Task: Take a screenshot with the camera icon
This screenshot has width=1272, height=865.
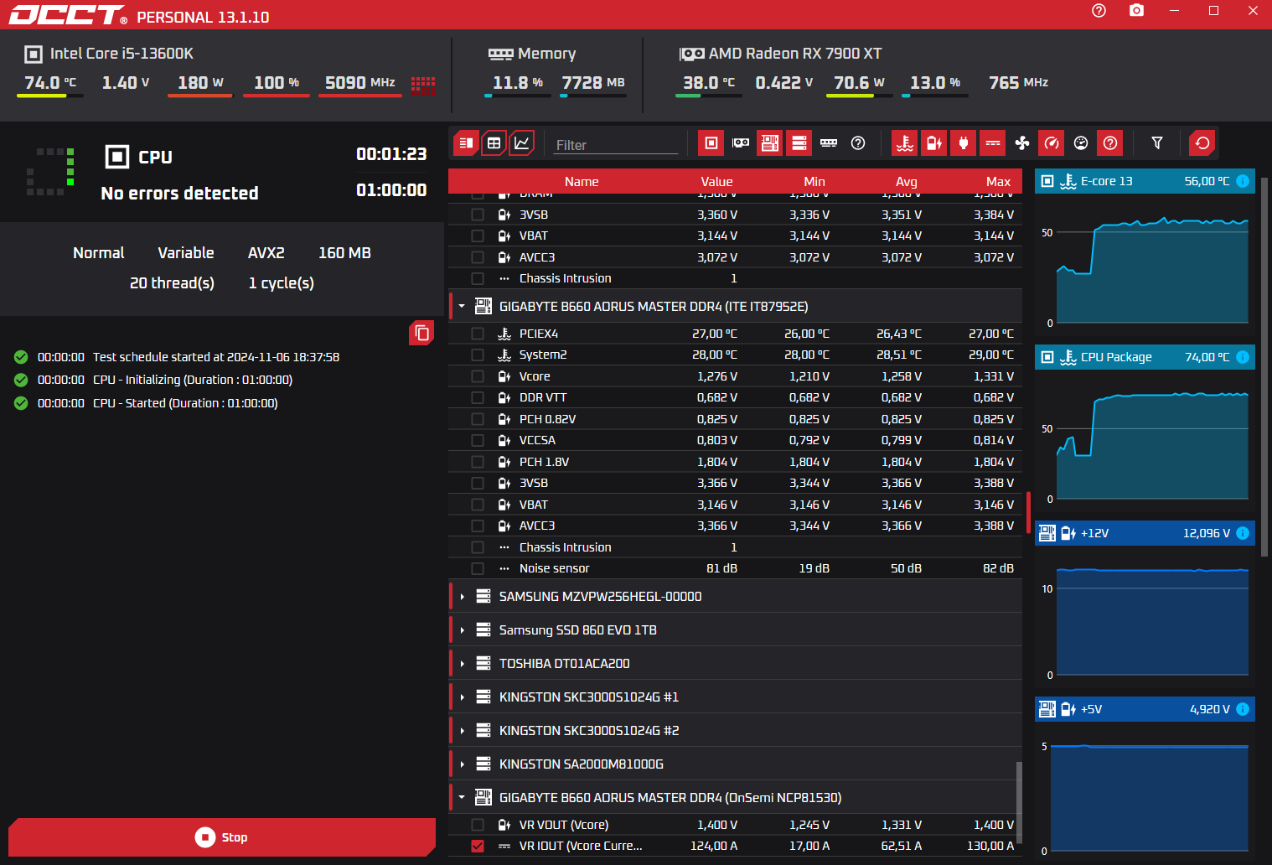Action: [x=1136, y=10]
